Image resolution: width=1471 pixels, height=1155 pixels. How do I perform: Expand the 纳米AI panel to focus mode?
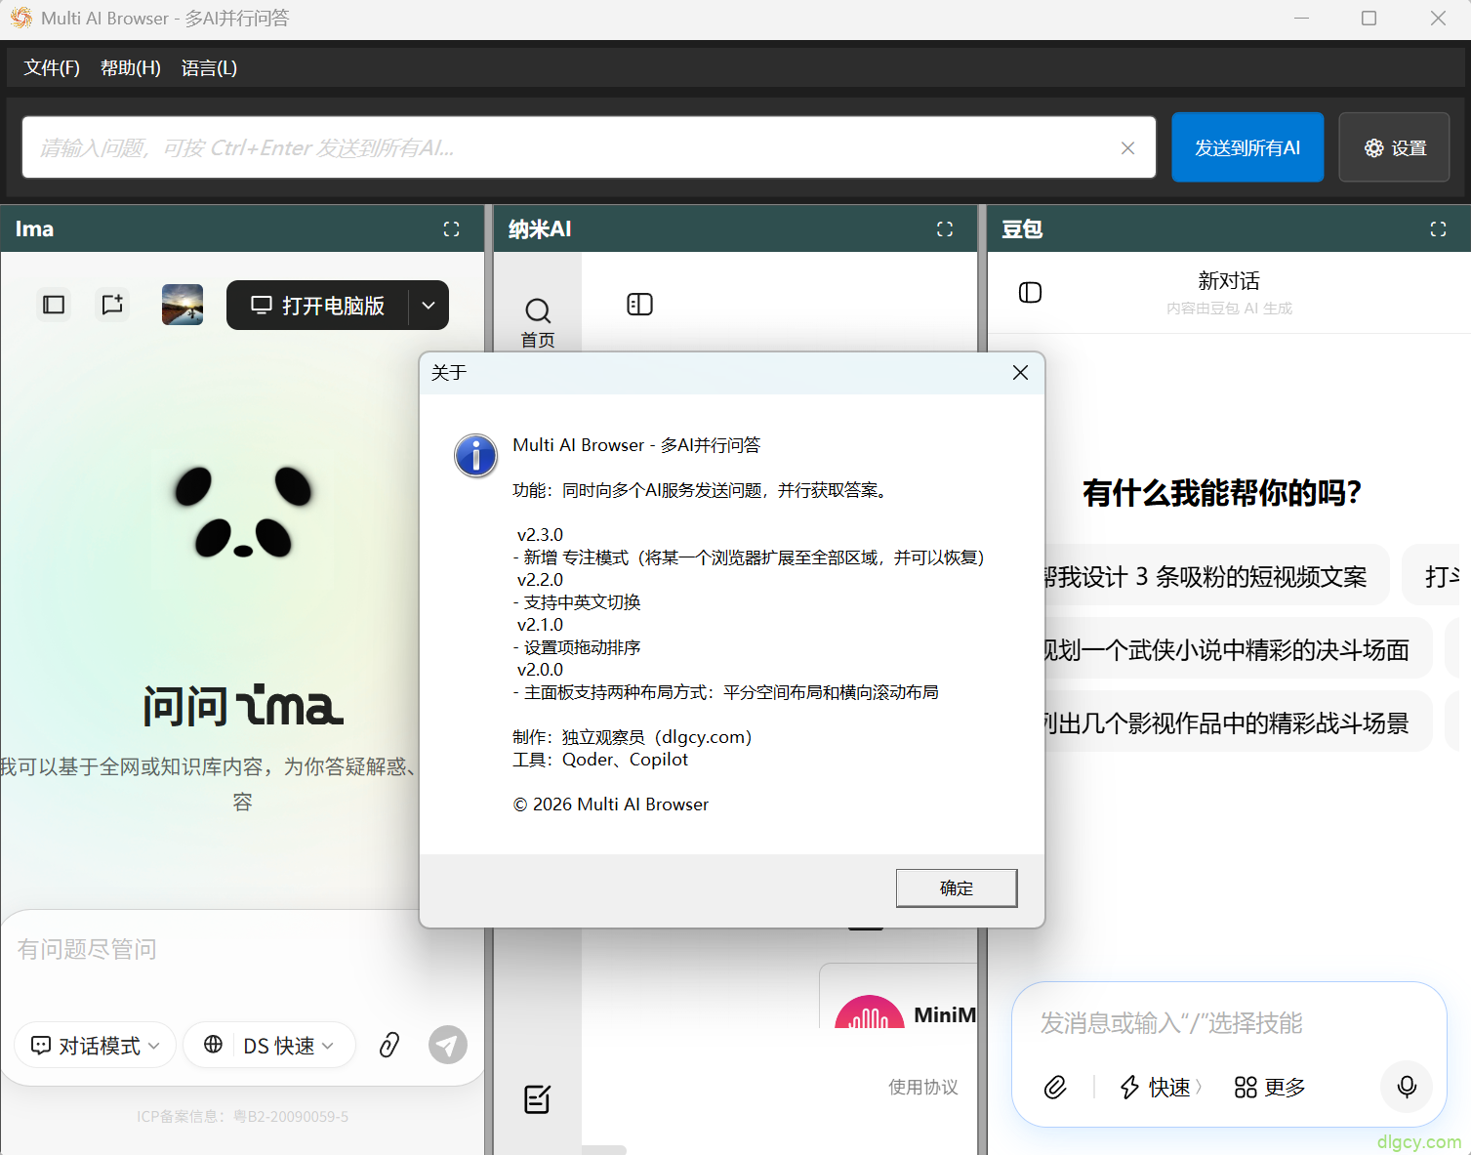pos(944,228)
